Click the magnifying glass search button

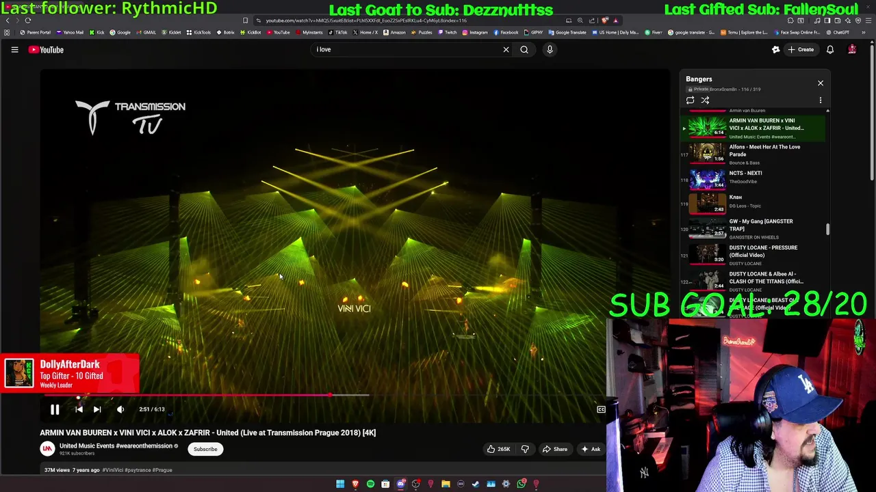pos(524,49)
